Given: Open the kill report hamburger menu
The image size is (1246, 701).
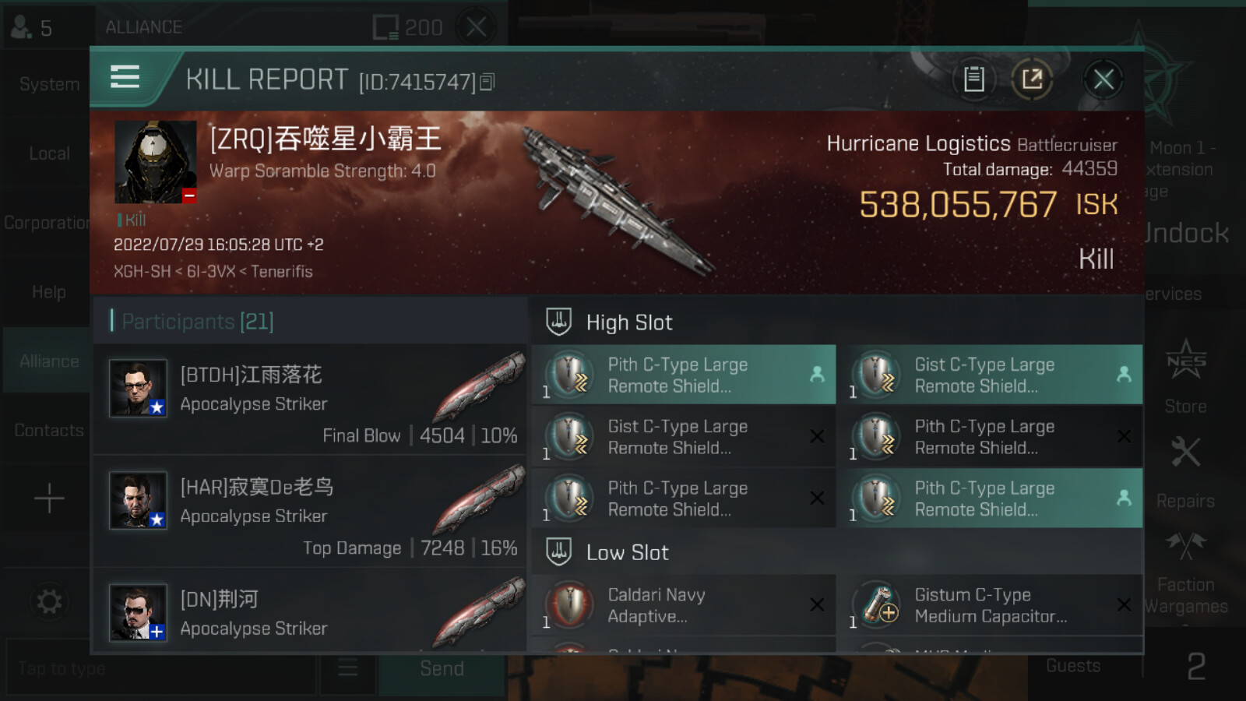Looking at the screenshot, I should [x=125, y=77].
